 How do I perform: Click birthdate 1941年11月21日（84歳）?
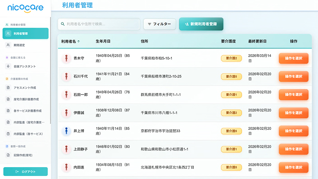pos(113,76)
